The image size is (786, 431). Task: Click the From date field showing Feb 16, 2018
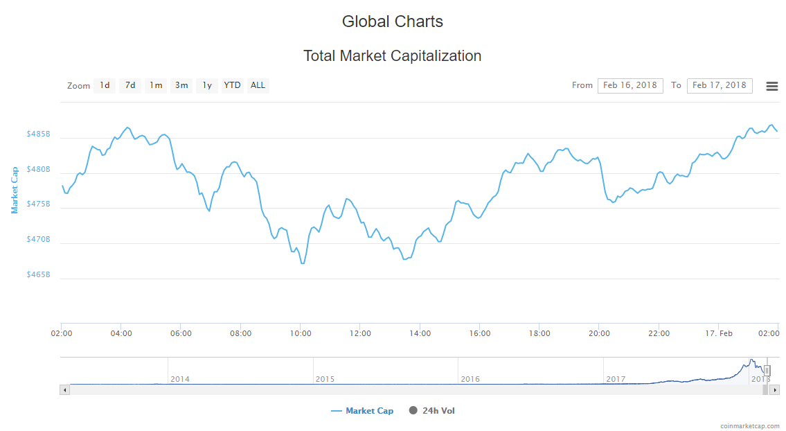[630, 85]
